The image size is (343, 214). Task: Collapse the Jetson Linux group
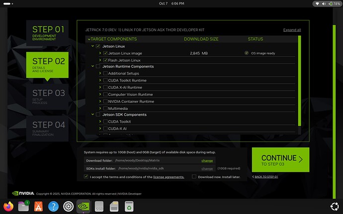[92, 46]
